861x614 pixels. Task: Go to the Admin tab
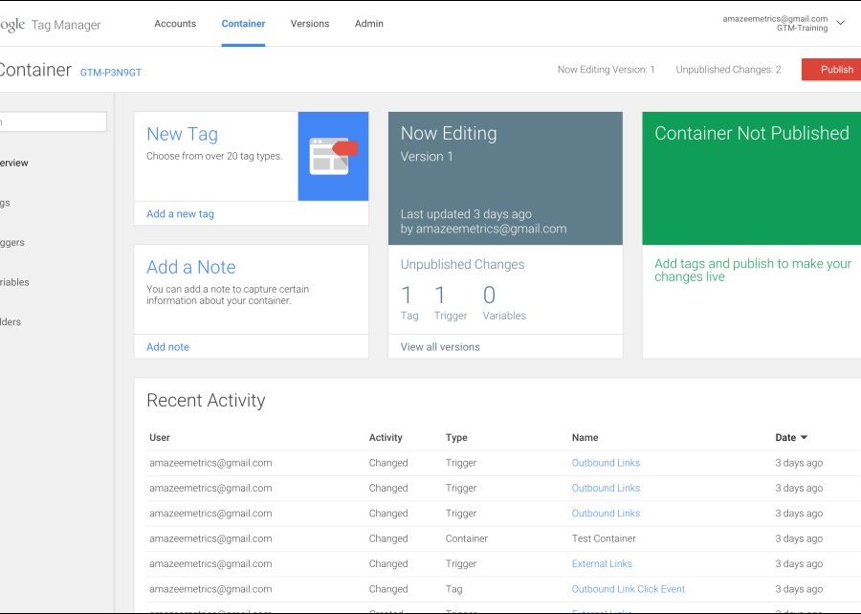[369, 24]
